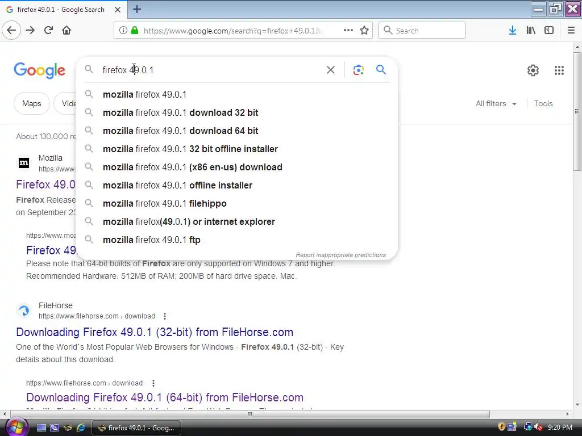This screenshot has width=582, height=436.
Task: Show site information icon in address bar
Action: [123, 31]
